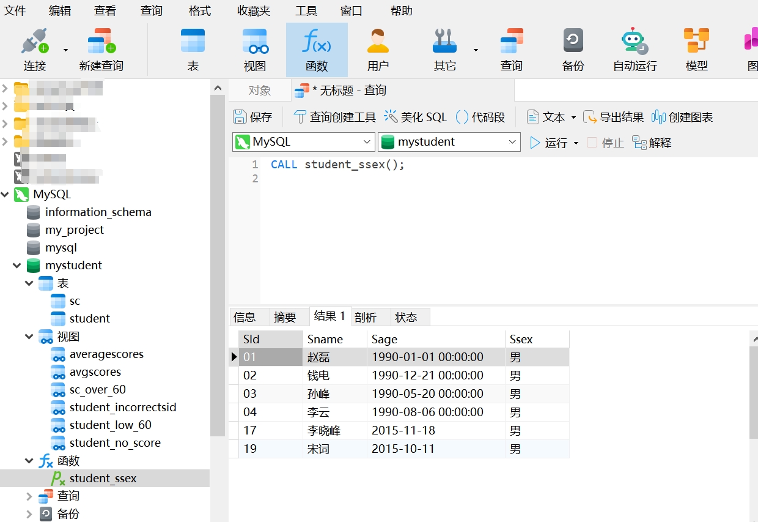Click the 表 (Table) toolbar icon
Screen dimensions: 758x522
193,43
